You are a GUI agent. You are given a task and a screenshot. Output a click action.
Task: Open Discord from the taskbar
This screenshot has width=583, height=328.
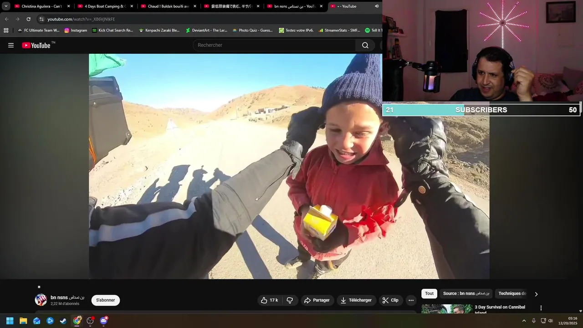[x=104, y=321]
